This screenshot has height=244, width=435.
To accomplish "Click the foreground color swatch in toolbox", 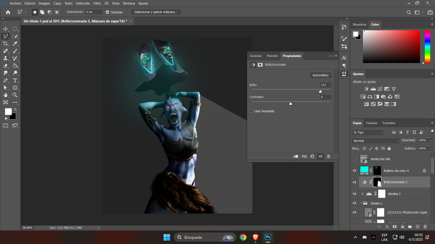I will 8,111.
